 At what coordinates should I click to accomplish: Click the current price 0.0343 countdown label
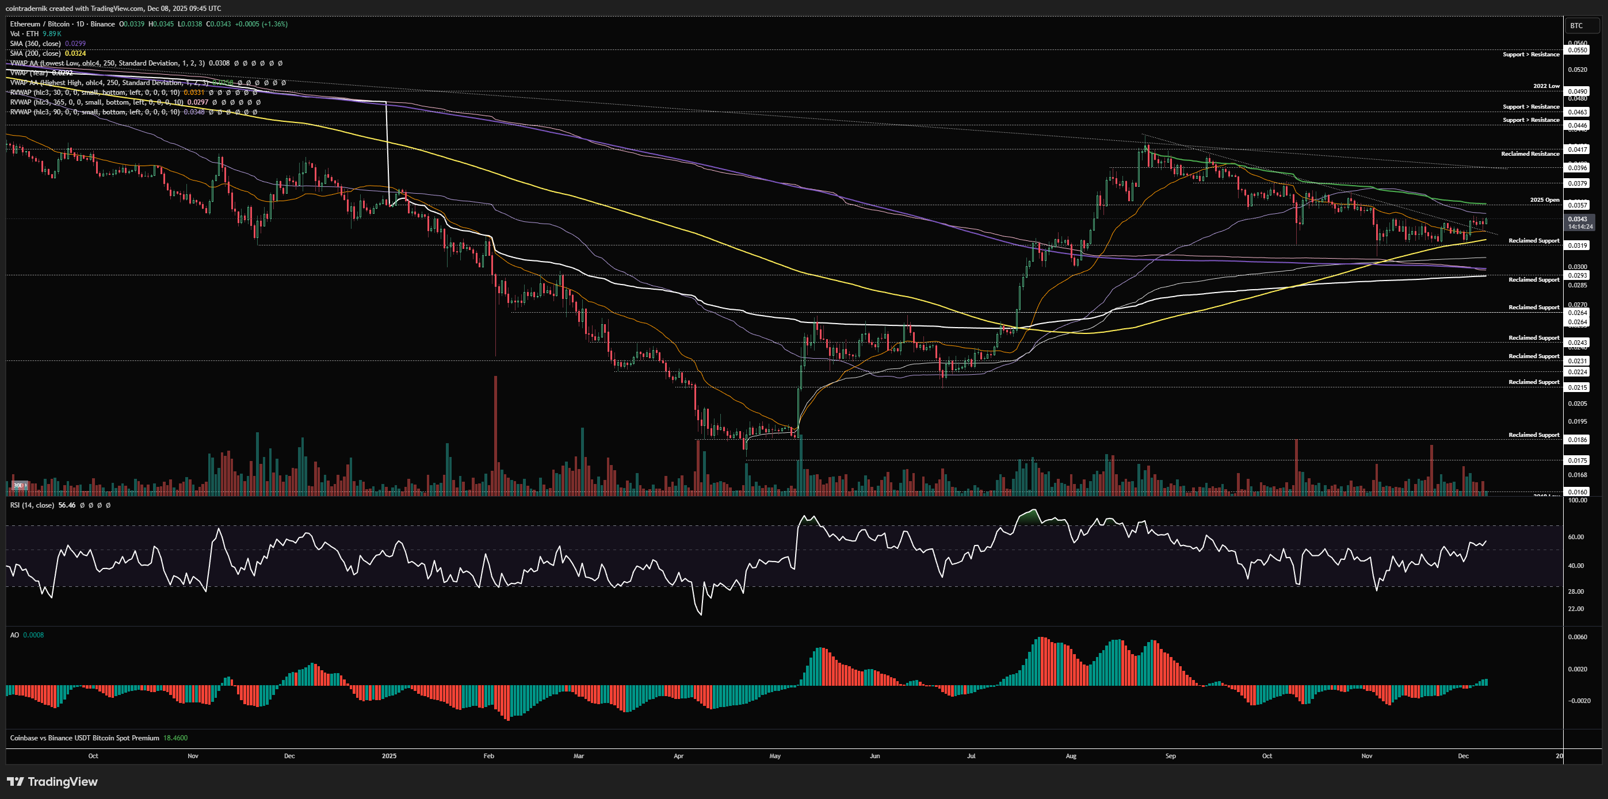click(x=1580, y=222)
